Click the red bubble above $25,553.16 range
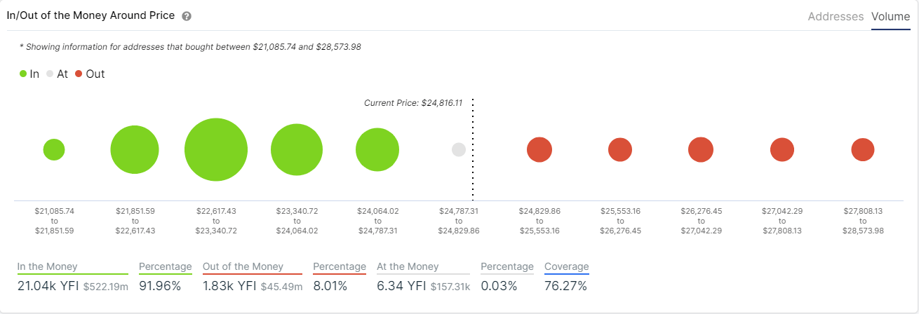Image resolution: width=919 pixels, height=314 pixels. click(620, 150)
